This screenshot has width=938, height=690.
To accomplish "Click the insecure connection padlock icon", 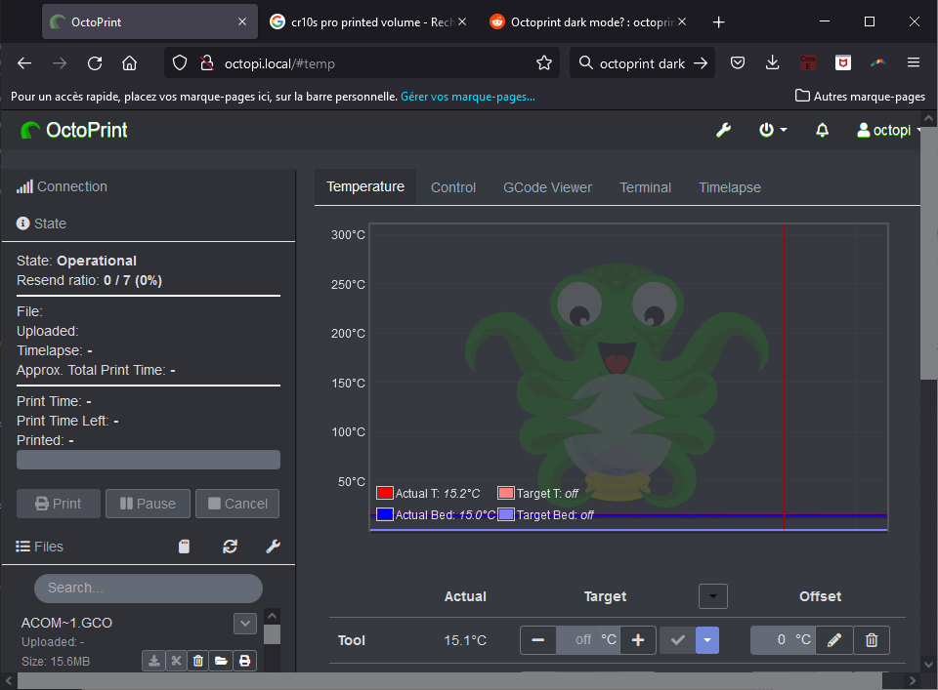I will [x=206, y=63].
